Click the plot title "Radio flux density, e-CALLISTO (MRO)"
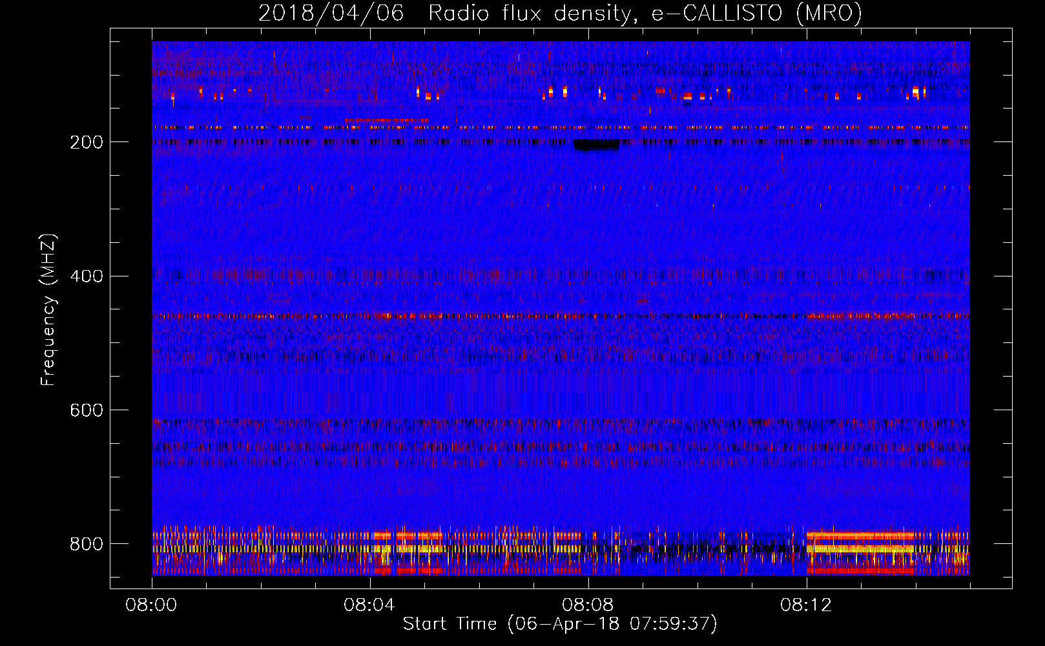This screenshot has height=646, width=1045. 645,14
